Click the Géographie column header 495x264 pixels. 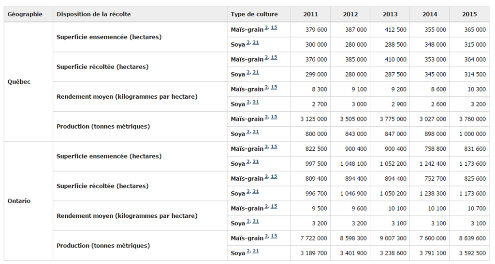(25, 14)
